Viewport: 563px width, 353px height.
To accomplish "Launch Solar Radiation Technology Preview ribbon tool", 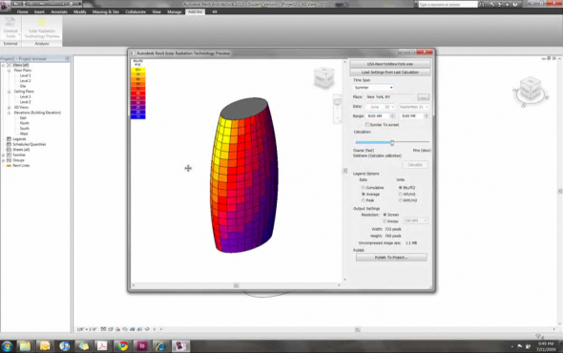I will pos(42,28).
